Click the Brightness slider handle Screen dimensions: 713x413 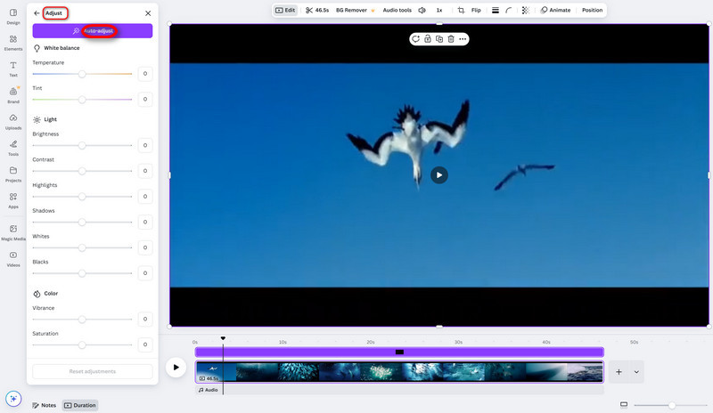82,145
